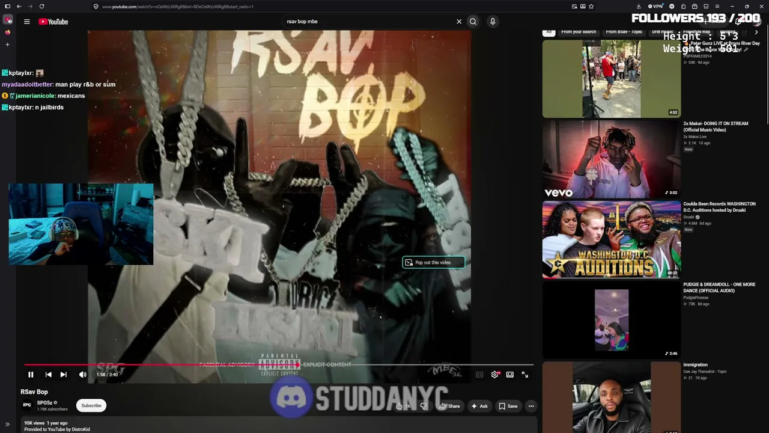Open 2x Makai DOING IT ON STREAM title
The image size is (769, 433).
(x=716, y=126)
